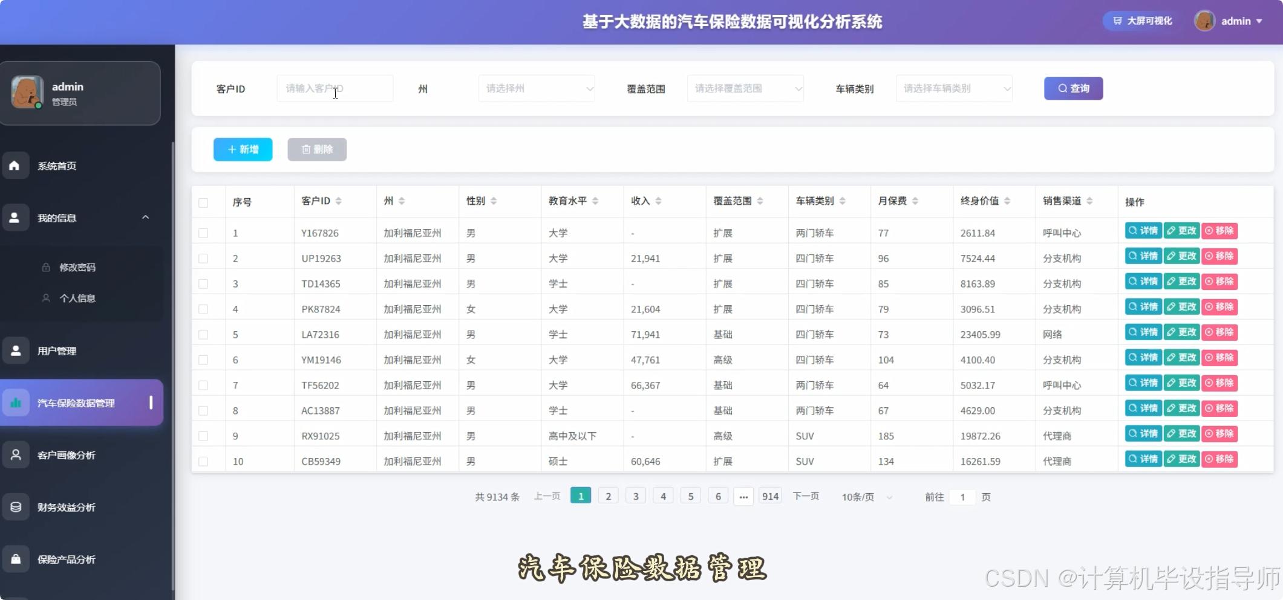1283x600 pixels.
Task: Open 系统首页 from the sidebar
Action: 57,166
